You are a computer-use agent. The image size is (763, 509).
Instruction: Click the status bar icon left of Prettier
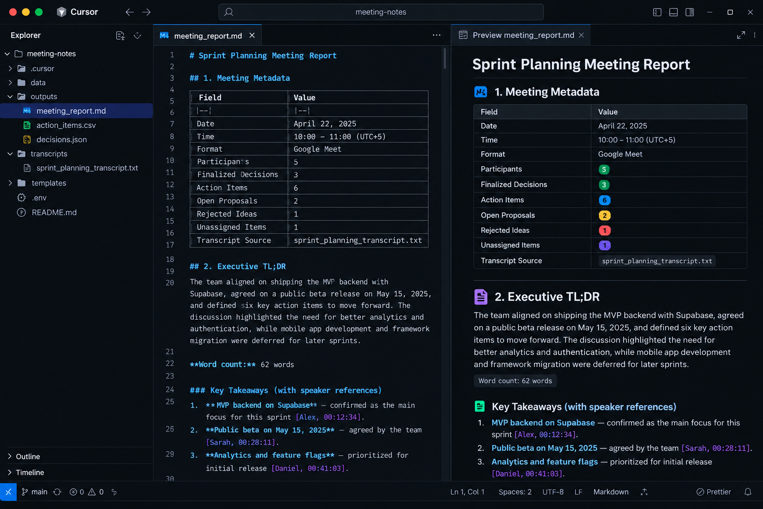tap(644, 492)
